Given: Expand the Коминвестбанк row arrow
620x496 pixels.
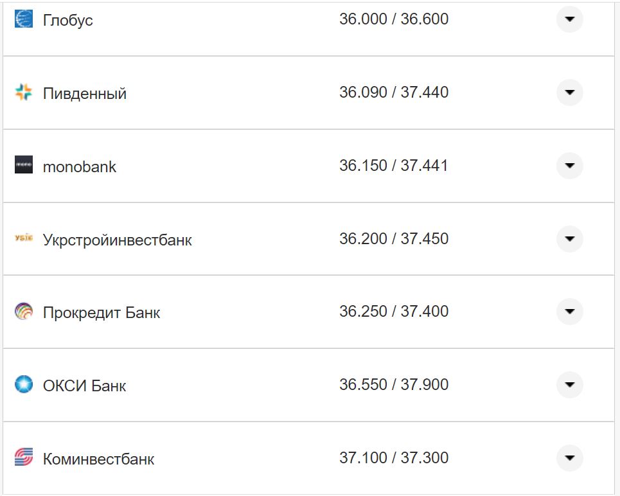Looking at the screenshot, I should click(x=569, y=458).
